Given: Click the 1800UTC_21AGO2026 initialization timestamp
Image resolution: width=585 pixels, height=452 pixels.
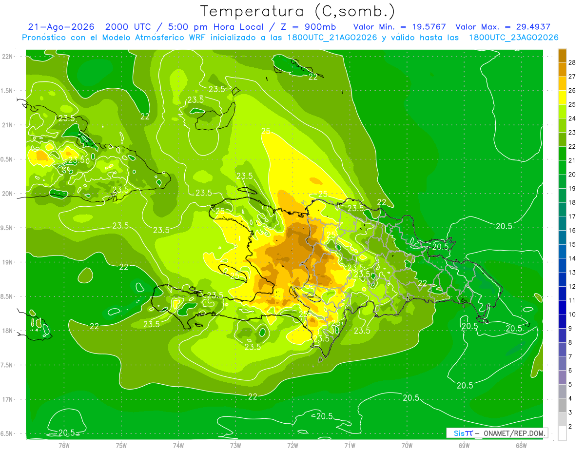Looking at the screenshot, I should [333, 38].
